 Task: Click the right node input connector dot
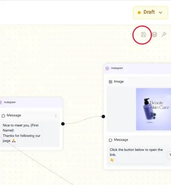pyautogui.click(x=103, y=117)
